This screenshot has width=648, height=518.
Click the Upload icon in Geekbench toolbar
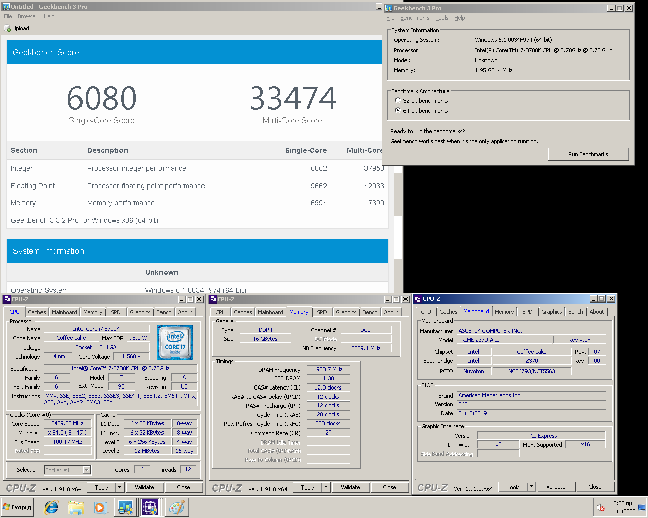click(7, 28)
